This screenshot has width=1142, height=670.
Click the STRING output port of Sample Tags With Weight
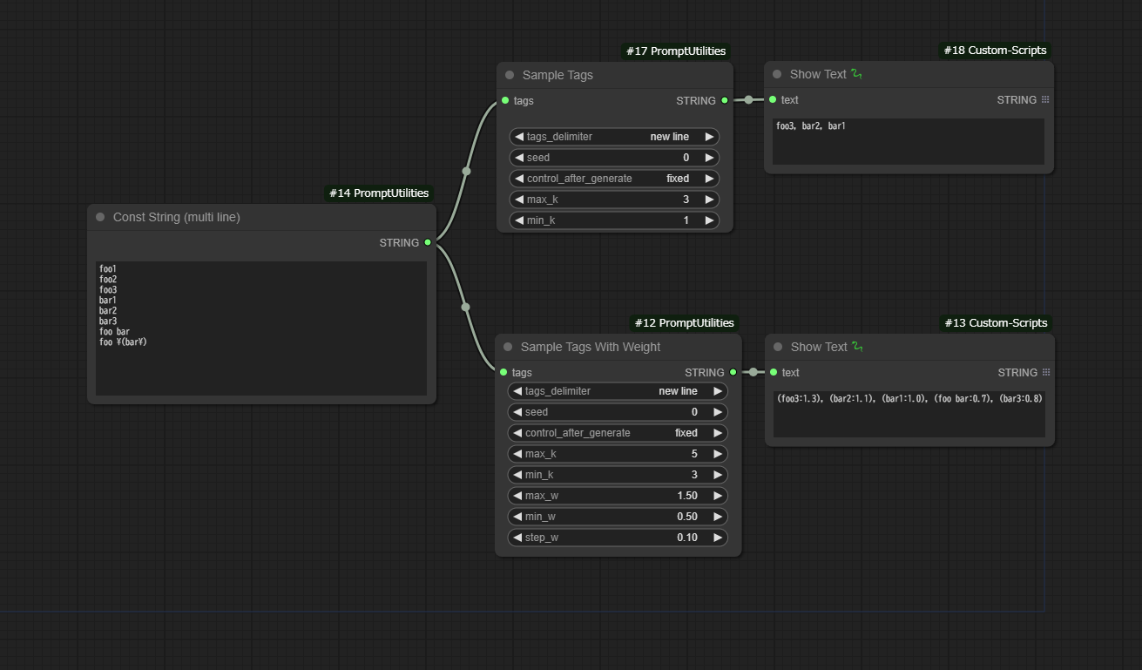[733, 372]
